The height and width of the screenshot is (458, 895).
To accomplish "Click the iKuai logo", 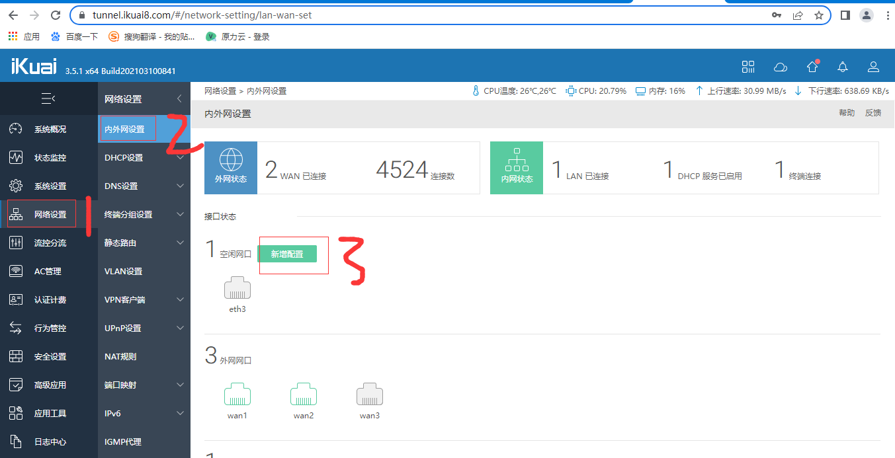I will tap(33, 66).
